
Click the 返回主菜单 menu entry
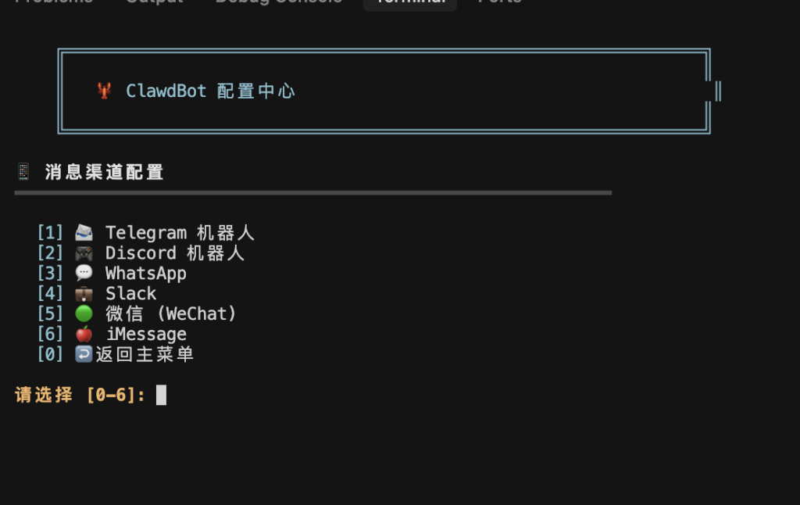click(x=148, y=353)
